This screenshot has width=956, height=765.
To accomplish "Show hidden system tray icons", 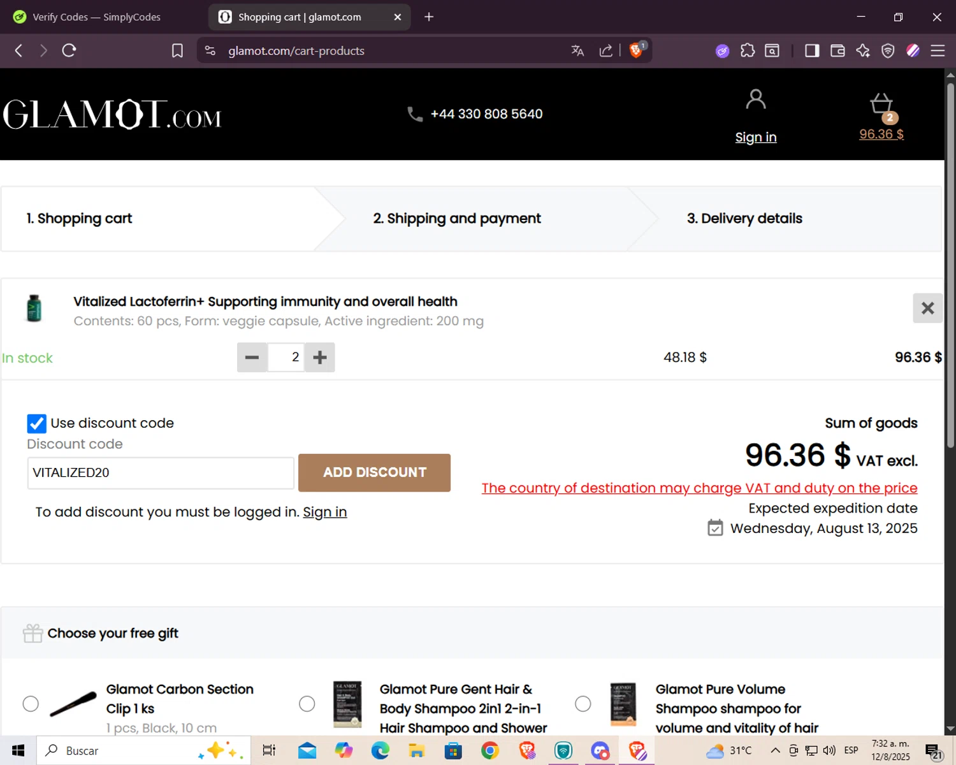I will [x=775, y=750].
